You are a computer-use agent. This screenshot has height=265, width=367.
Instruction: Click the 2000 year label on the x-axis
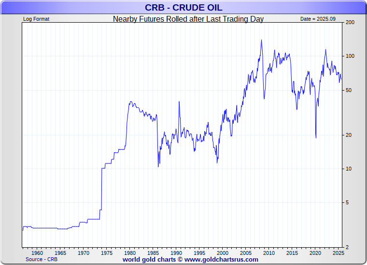[223, 253]
